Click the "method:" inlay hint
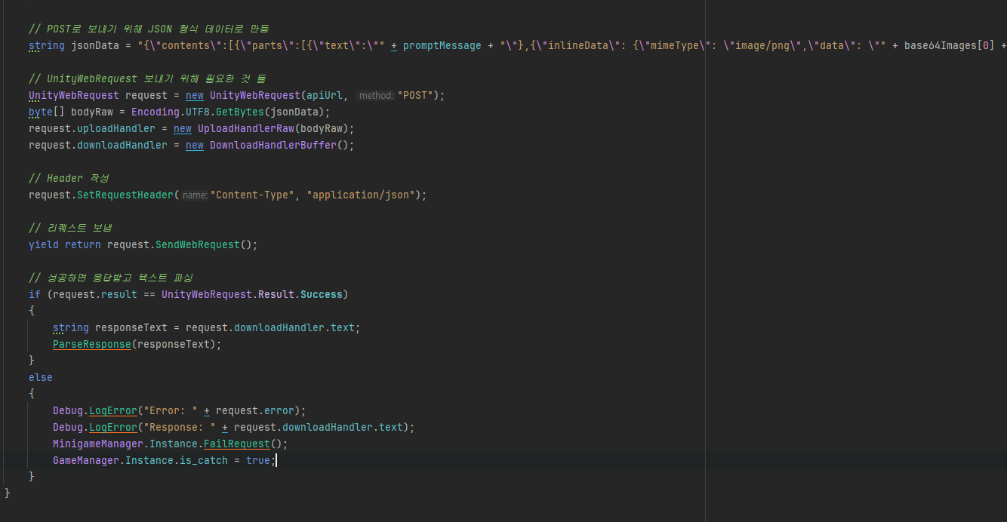1007x522 pixels. click(375, 96)
